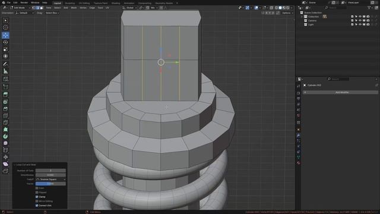Viewport: 380px width, 214px height.
Task: Collapse the Loop Cut and Slide panel
Action: [14, 165]
